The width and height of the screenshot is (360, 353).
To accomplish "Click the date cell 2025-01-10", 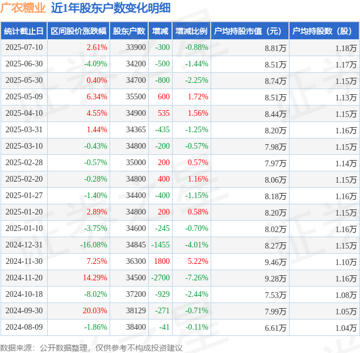I will click(x=24, y=228).
